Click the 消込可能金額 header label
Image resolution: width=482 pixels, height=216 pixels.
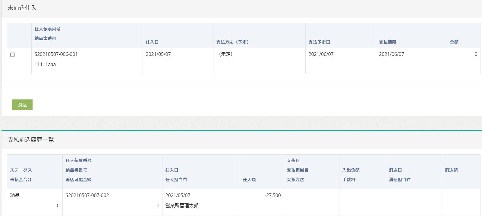(78, 180)
